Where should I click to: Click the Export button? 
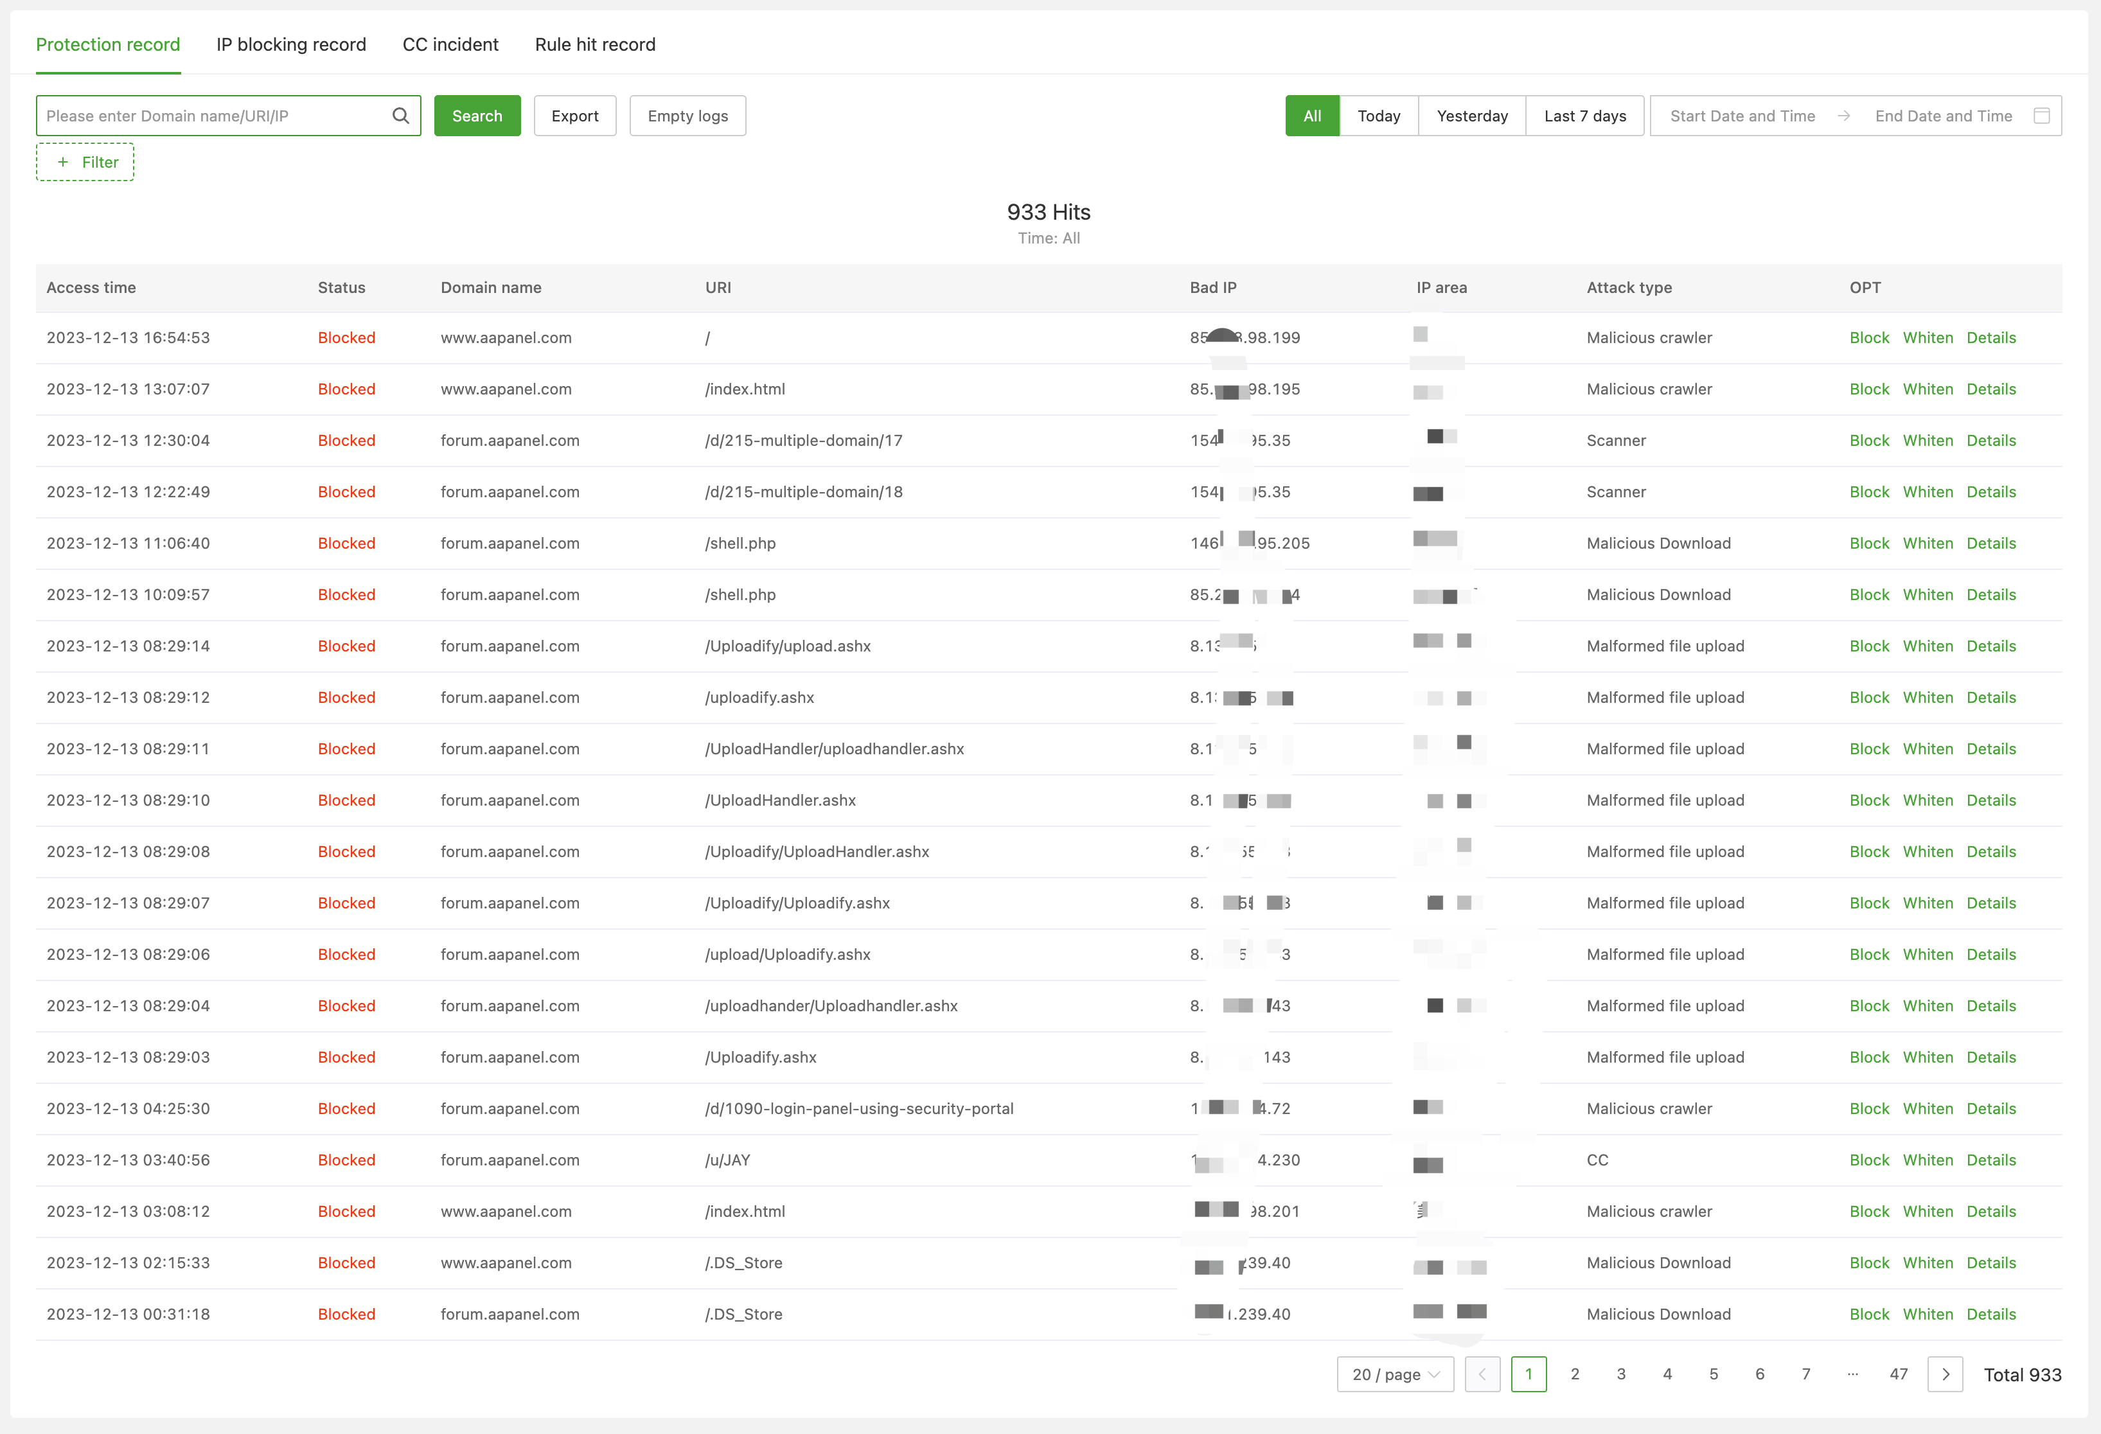click(x=574, y=116)
